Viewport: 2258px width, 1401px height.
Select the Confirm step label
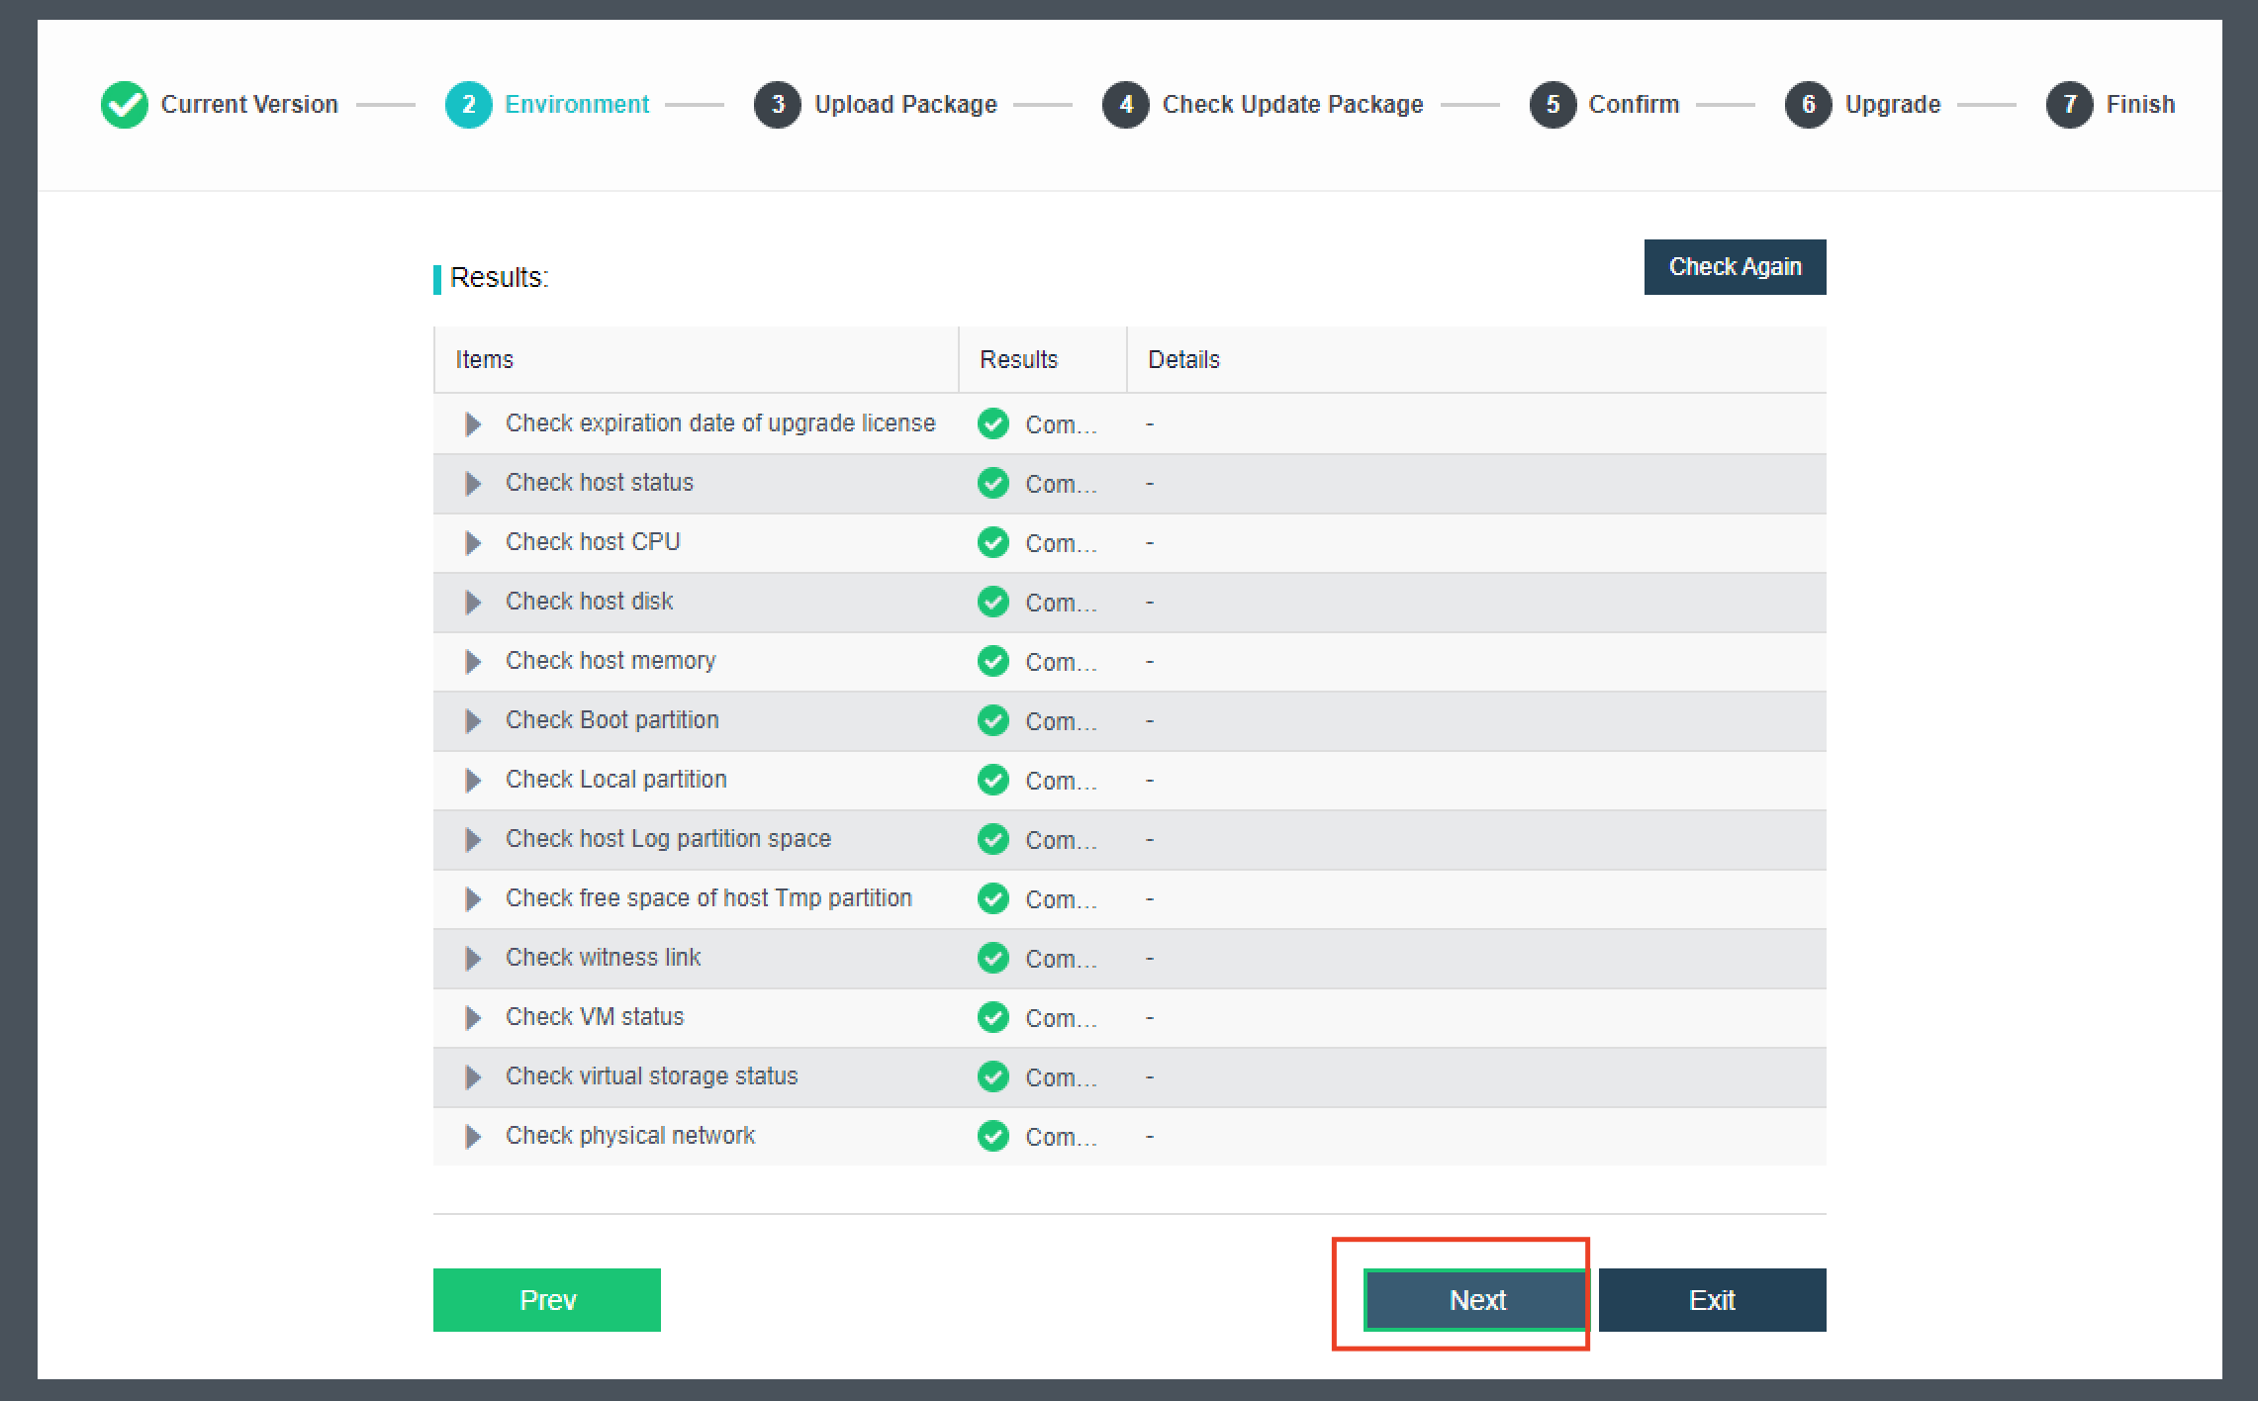[1634, 105]
